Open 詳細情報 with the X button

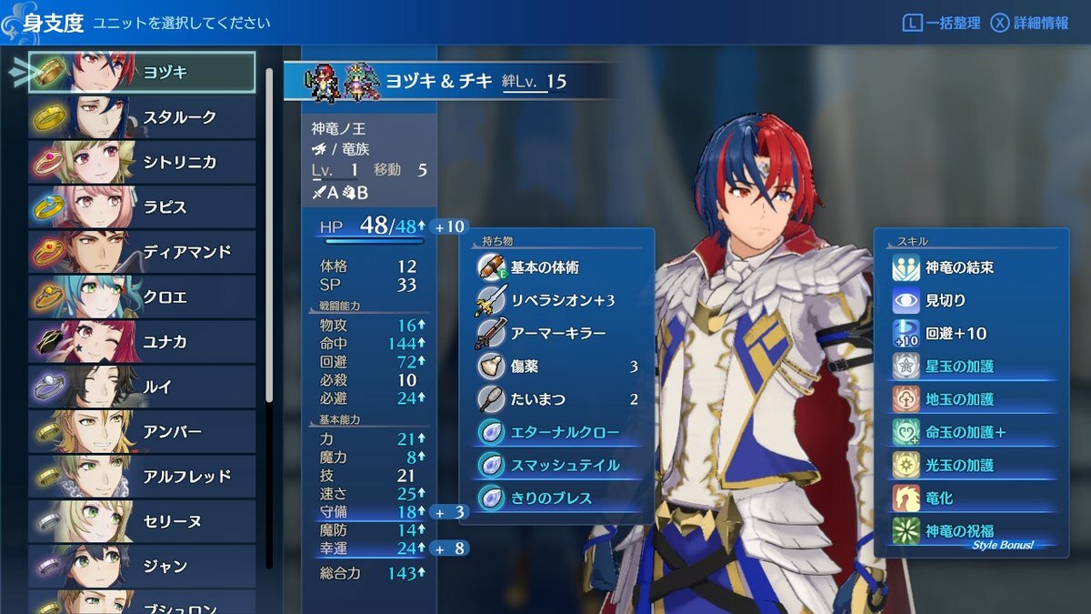point(1029,23)
